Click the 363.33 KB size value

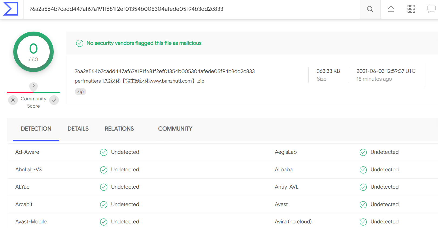click(328, 71)
